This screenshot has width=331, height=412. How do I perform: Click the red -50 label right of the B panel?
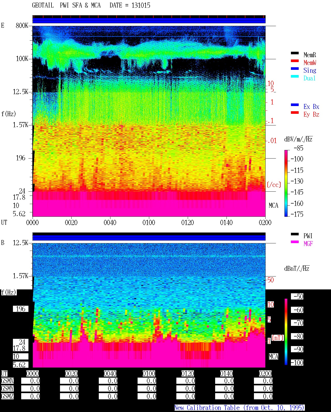(270, 280)
